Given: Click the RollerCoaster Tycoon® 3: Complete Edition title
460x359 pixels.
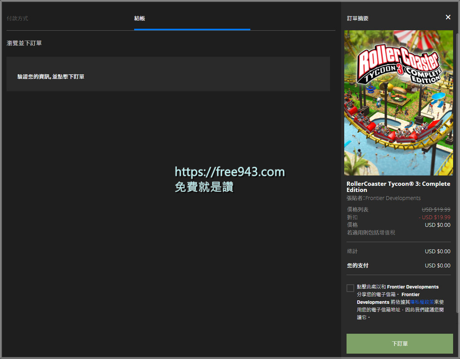Looking at the screenshot, I should pos(398,187).
